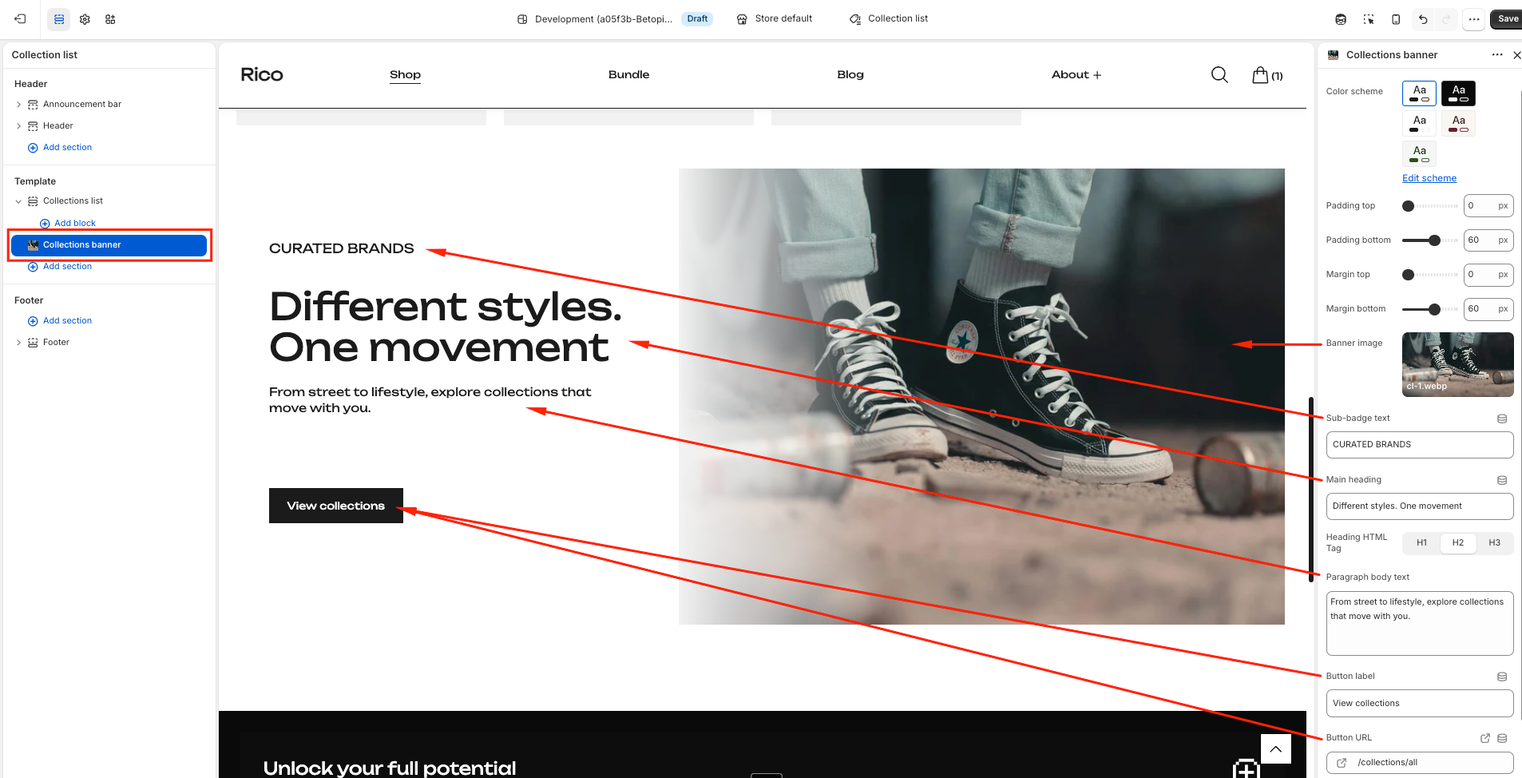
Task: Set heading HTML tag to H2
Action: tap(1458, 543)
